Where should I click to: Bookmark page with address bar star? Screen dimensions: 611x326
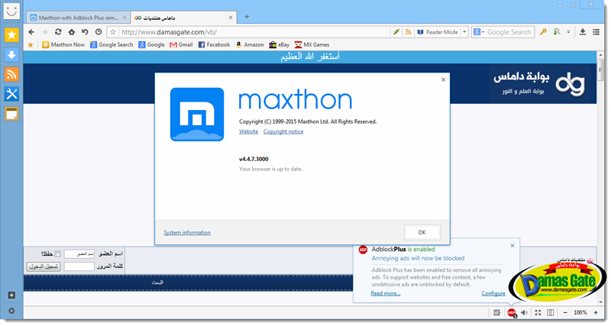[x=112, y=32]
